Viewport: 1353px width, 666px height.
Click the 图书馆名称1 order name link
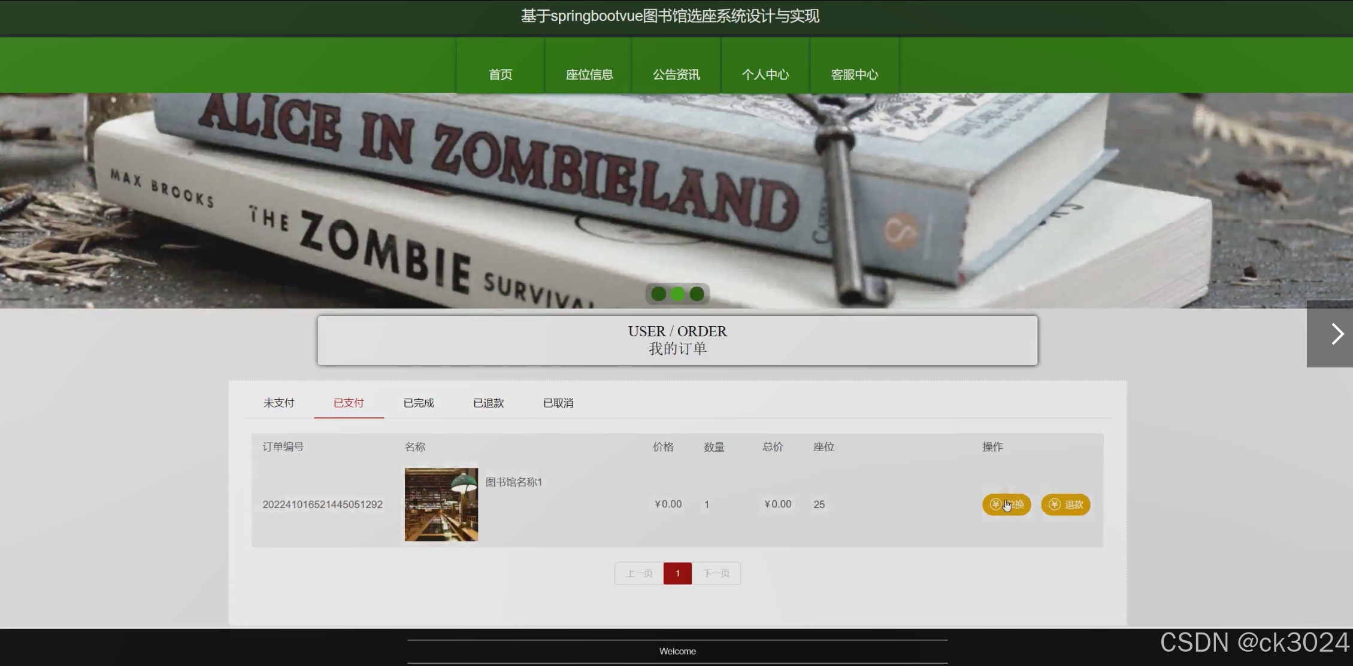pos(513,482)
